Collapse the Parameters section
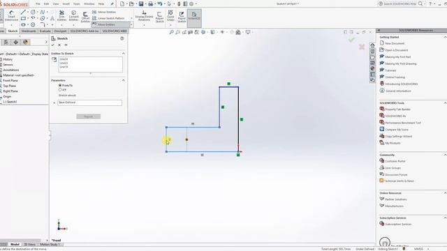The height and width of the screenshot is (251, 447). [124, 80]
